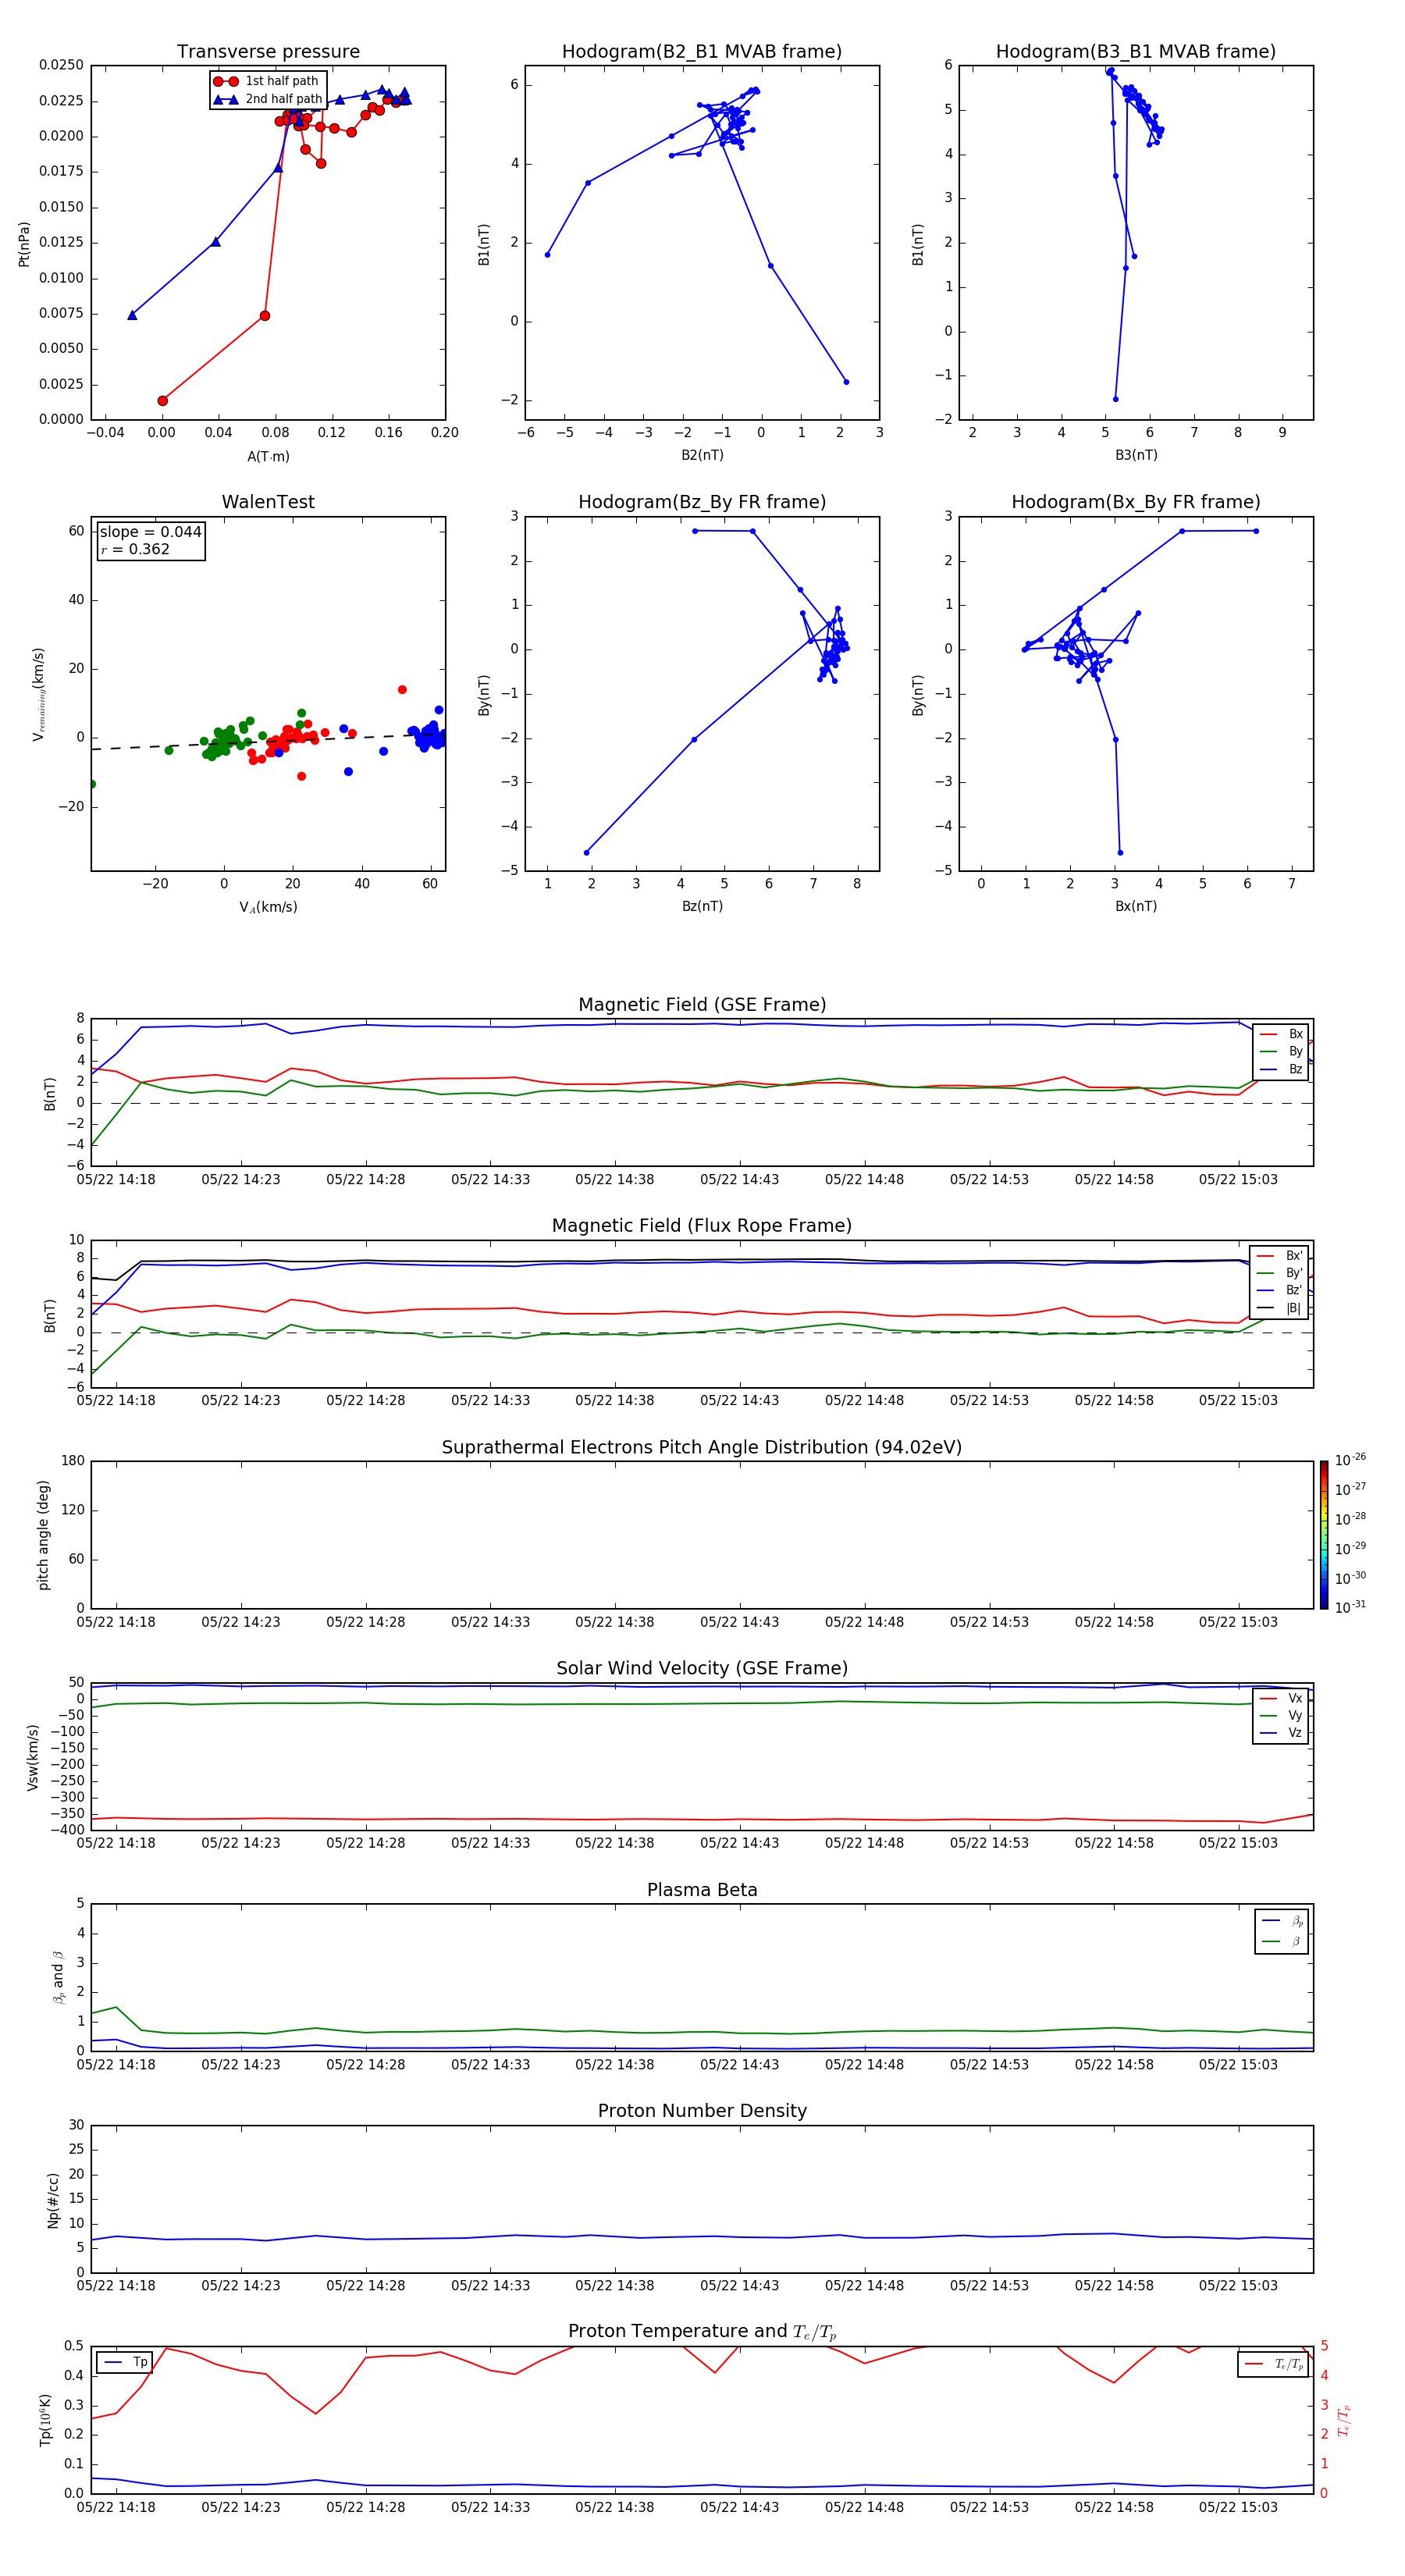Click the 'Plasma Beta' title

(702, 1890)
